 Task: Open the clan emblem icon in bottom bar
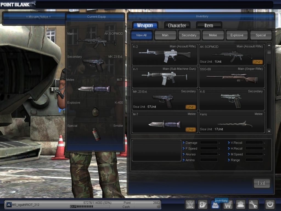click(x=190, y=204)
